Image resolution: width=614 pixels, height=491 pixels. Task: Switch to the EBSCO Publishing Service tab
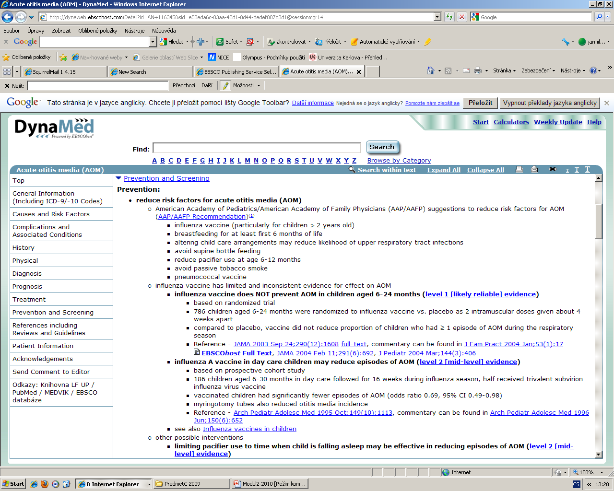[x=236, y=72]
